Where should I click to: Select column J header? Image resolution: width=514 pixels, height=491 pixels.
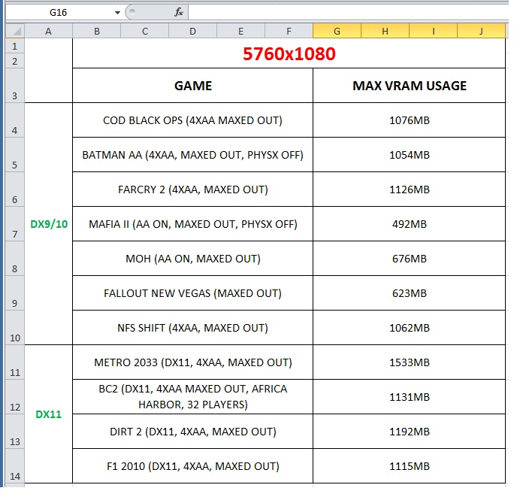481,31
